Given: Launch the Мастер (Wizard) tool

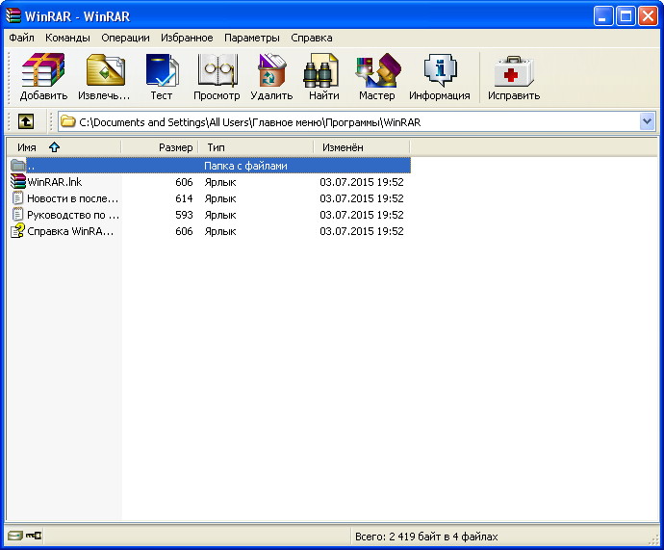Looking at the screenshot, I should (377, 70).
